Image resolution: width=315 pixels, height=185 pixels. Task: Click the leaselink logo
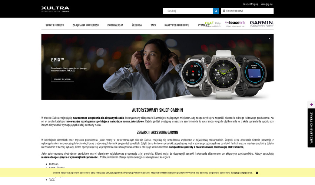click(235, 24)
